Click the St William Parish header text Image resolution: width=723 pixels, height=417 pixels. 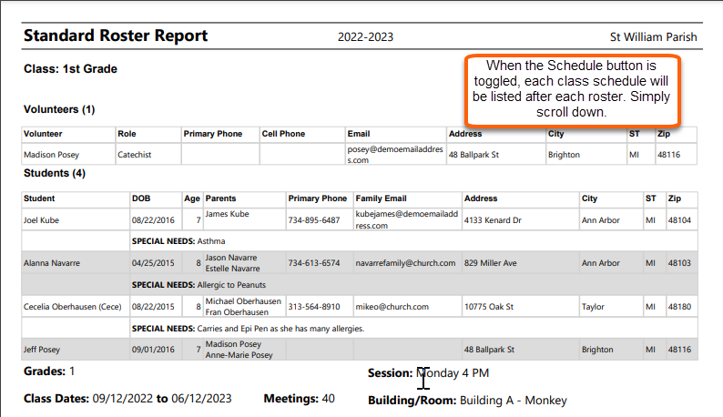653,37
